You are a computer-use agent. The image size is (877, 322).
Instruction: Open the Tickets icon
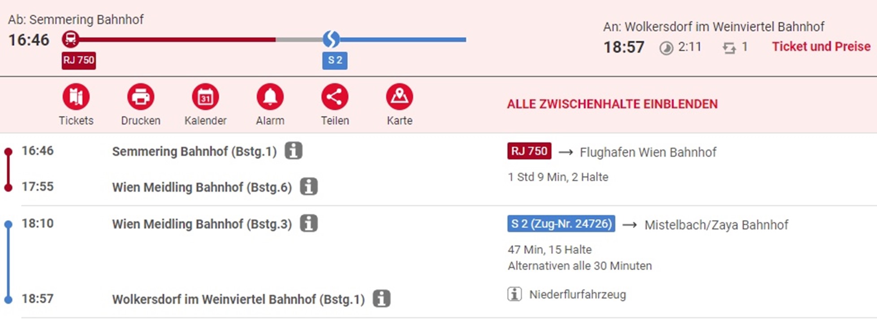pyautogui.click(x=76, y=97)
